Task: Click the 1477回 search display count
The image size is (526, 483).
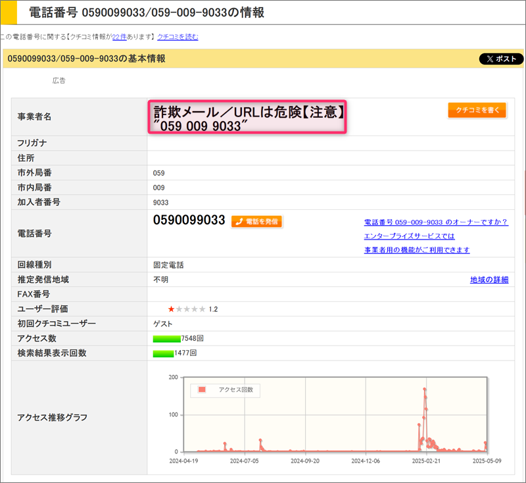Action: [x=185, y=353]
